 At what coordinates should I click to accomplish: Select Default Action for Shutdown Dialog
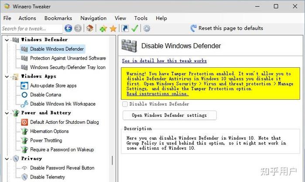point(65,122)
